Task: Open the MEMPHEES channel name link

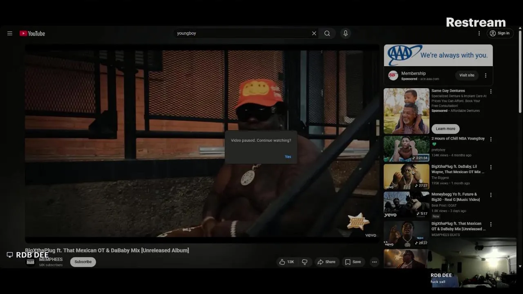Action: pyautogui.click(x=51, y=260)
